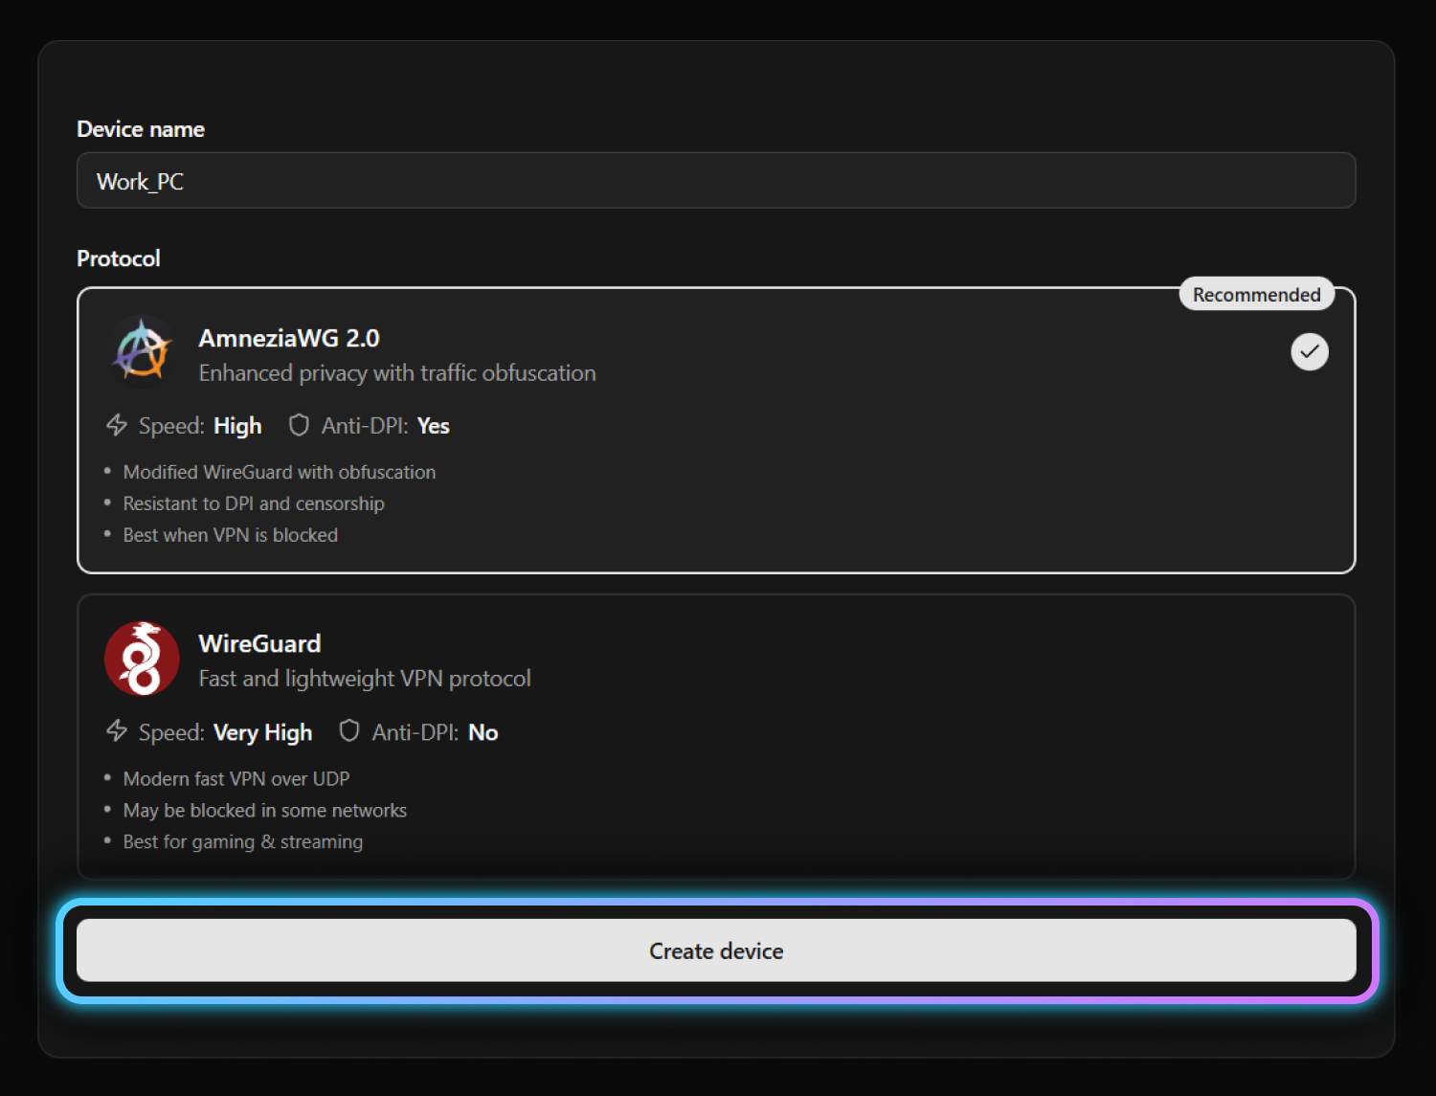
Task: Click the "Anti-DPI: No" value text
Action: (483, 732)
